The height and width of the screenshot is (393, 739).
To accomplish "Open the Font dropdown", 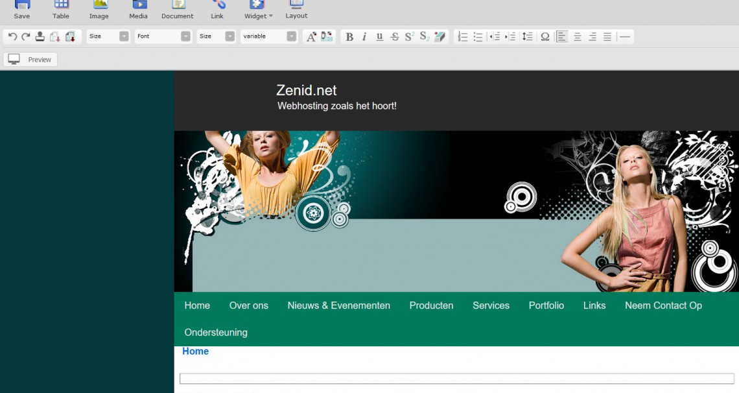I will point(163,36).
